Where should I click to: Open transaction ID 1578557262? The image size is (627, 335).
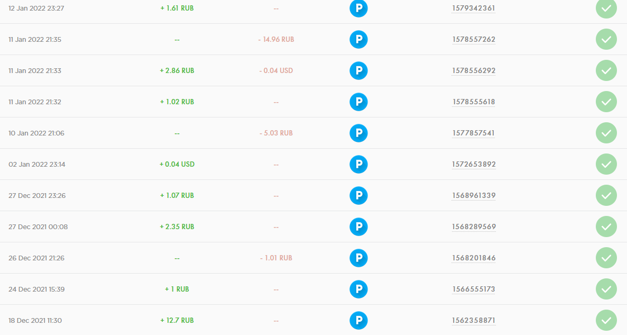tap(474, 40)
